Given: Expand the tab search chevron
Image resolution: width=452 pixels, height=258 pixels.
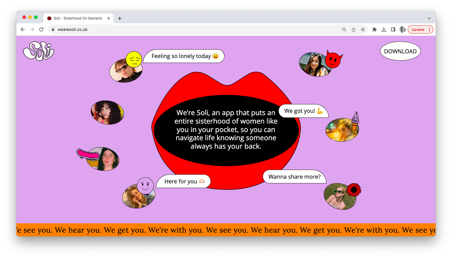Looking at the screenshot, I should 429,18.
